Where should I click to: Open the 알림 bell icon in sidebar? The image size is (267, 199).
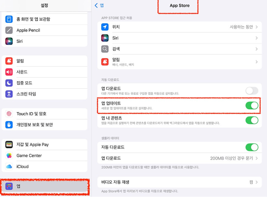coord(9,61)
